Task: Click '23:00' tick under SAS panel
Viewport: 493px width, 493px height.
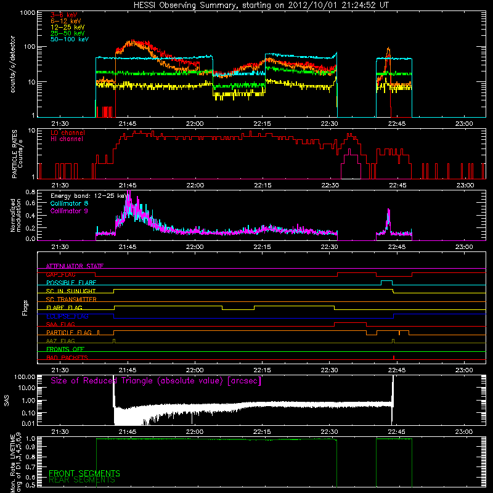Action: [464, 432]
